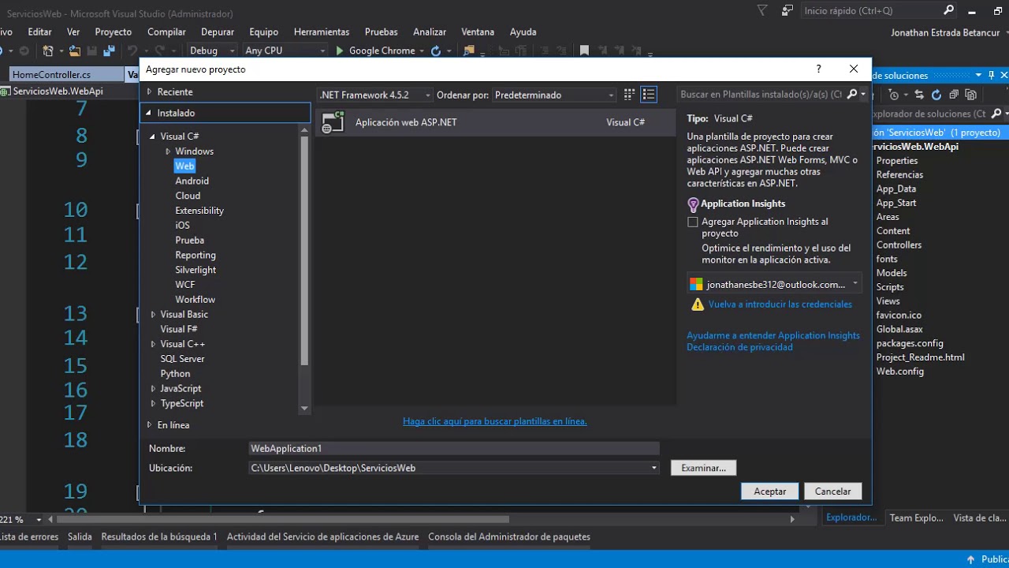The height and width of the screenshot is (568, 1009).
Task: Click the save all toolbar icon
Action: tap(109, 50)
